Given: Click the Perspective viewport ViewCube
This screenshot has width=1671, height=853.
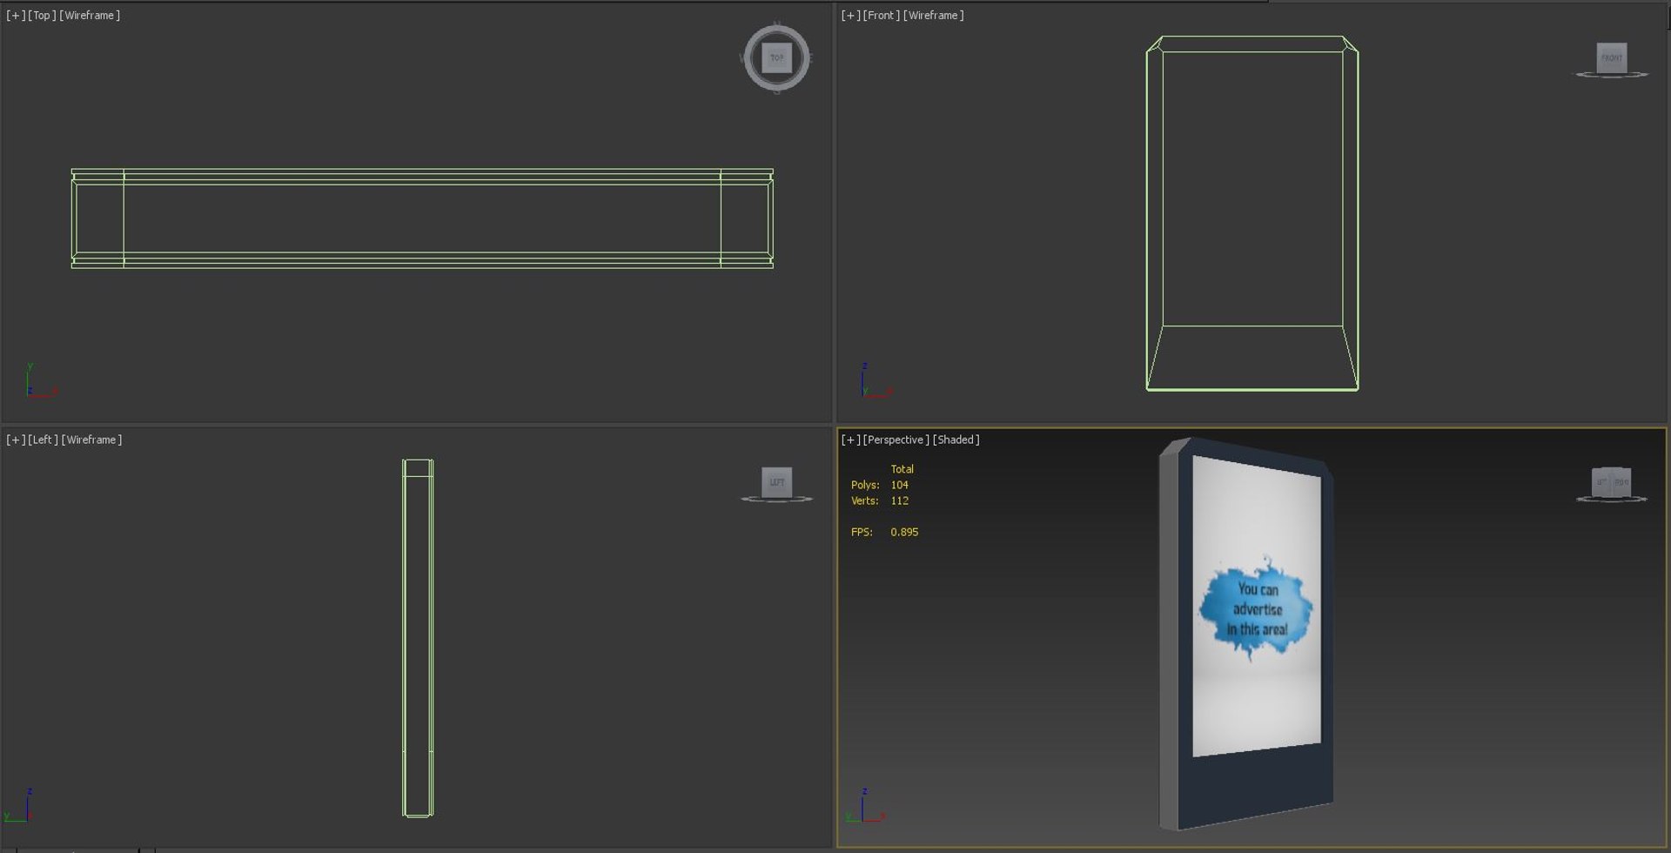Looking at the screenshot, I should (1611, 482).
